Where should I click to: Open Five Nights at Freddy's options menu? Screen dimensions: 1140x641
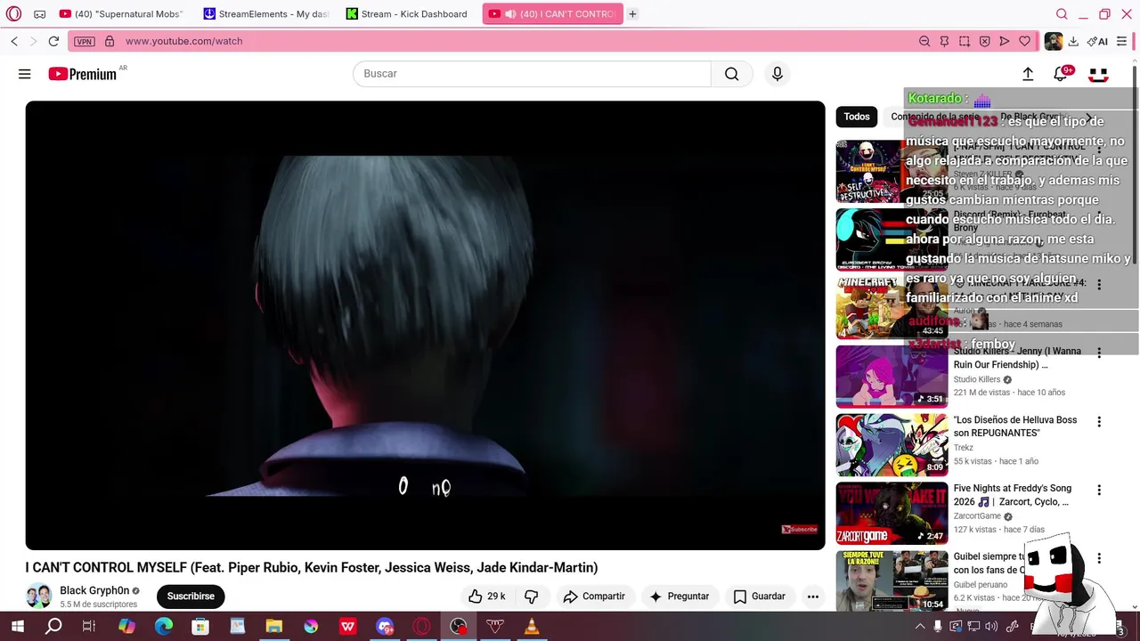(1099, 490)
